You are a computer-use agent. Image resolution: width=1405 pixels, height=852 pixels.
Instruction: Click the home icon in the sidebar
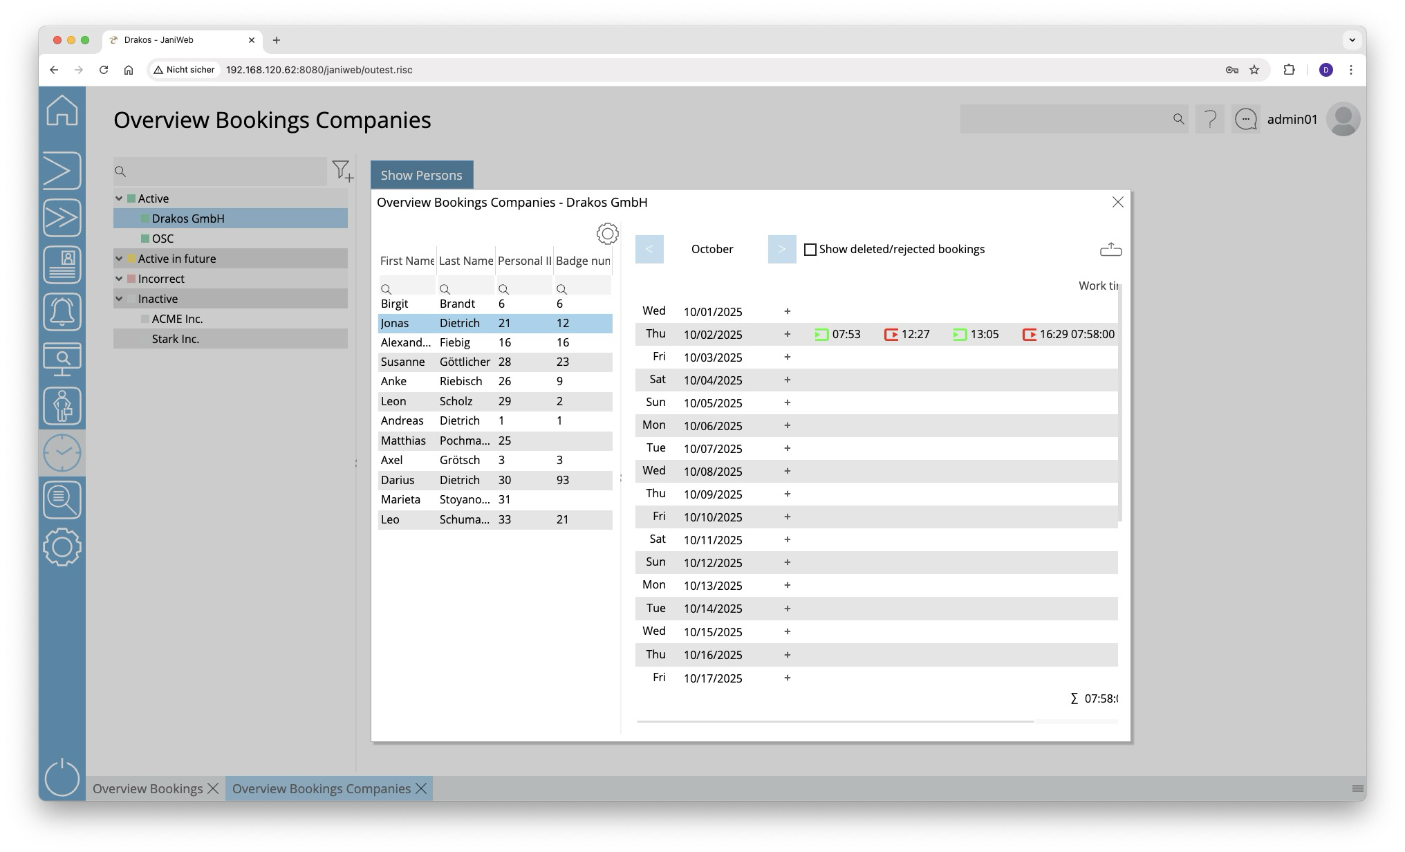62,111
